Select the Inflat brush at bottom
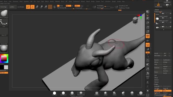Viewport: 173px width, 97px height. [x=123, y=93]
